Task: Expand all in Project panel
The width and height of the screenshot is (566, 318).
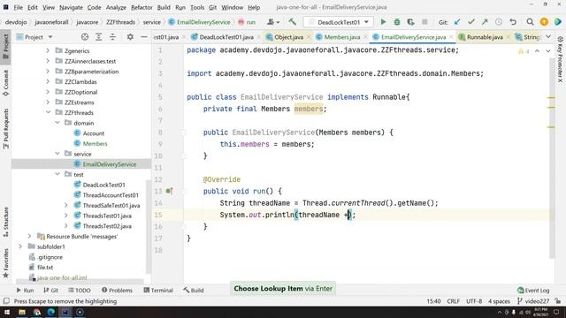Action: click(x=98, y=37)
